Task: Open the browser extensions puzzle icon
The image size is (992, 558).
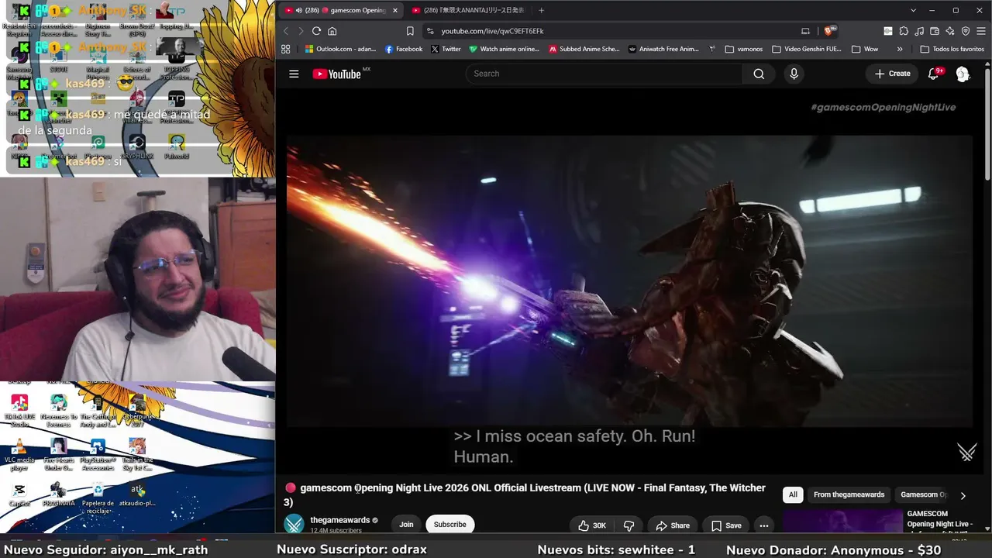Action: (x=904, y=31)
